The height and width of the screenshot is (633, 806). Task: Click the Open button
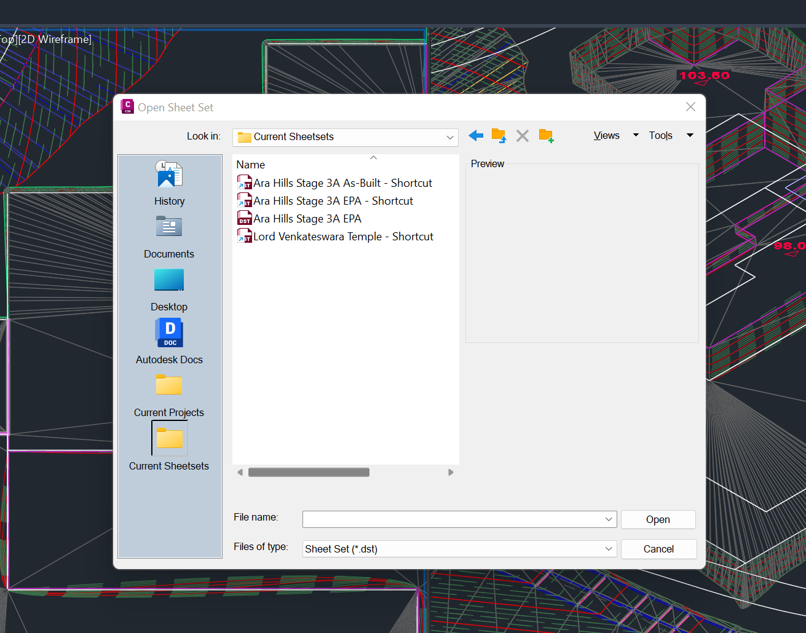tap(658, 519)
